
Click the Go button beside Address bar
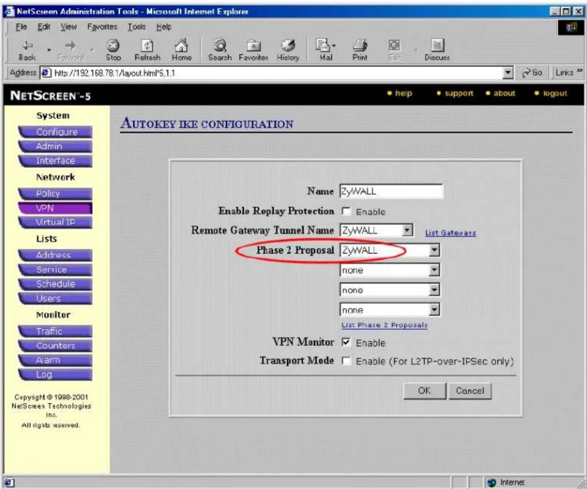pos(532,72)
